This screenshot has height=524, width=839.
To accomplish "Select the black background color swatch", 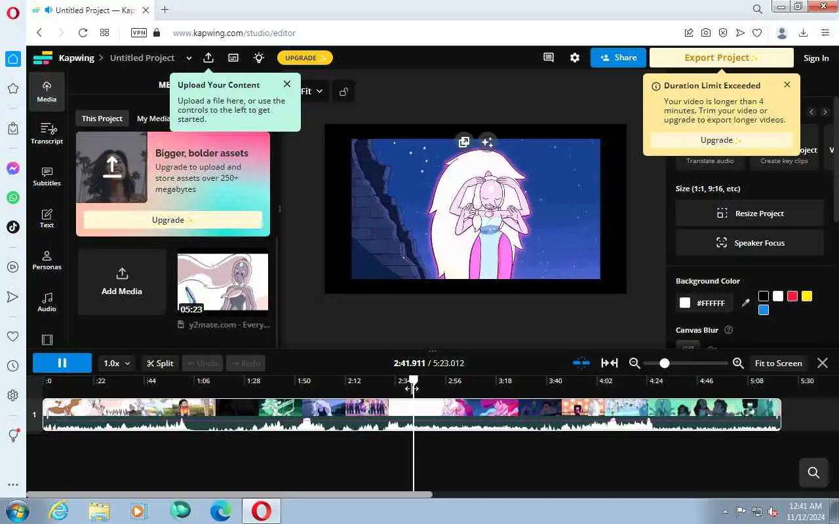I will [x=764, y=296].
